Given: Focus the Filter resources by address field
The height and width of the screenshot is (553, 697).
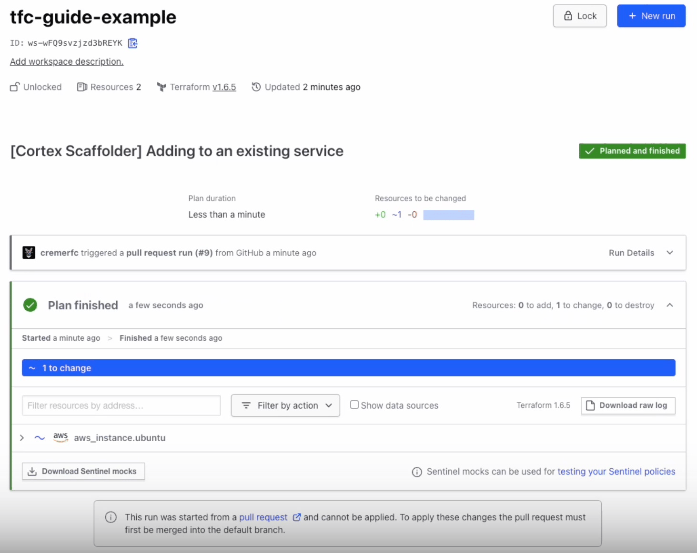Looking at the screenshot, I should point(121,405).
